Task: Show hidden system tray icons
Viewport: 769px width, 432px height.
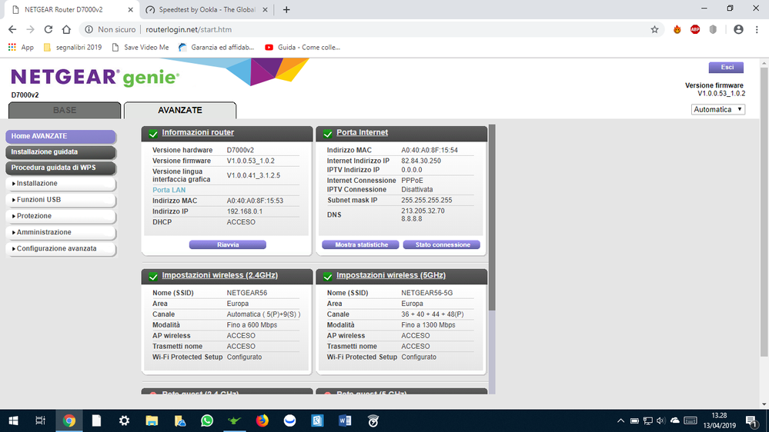Action: point(621,420)
